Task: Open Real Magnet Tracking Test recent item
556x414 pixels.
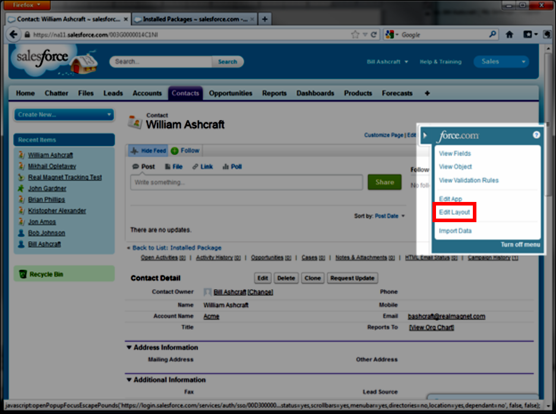Action: pyautogui.click(x=65, y=177)
